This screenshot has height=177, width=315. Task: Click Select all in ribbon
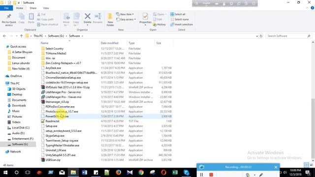178,14
